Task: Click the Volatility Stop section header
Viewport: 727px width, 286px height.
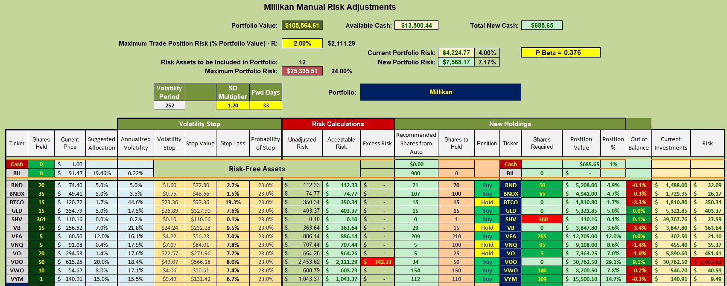Action: [199, 124]
